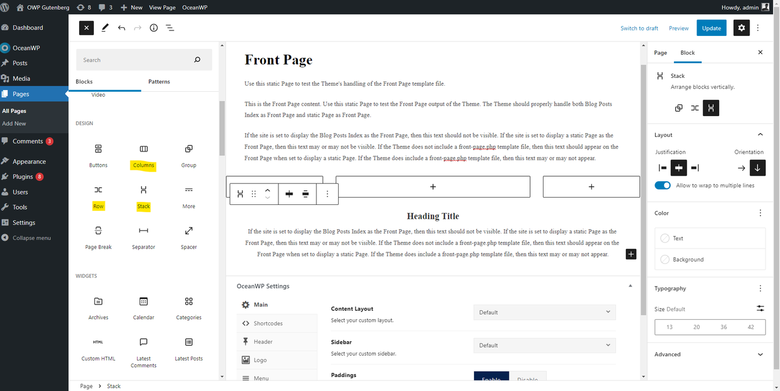Insert the Page Break block
Viewport: 780px width, 391px height.
click(98, 238)
